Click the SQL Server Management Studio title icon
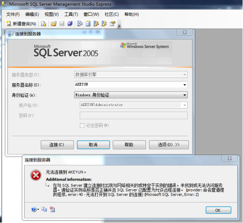Viewport: 243px width, 223px height. coord(4,4)
